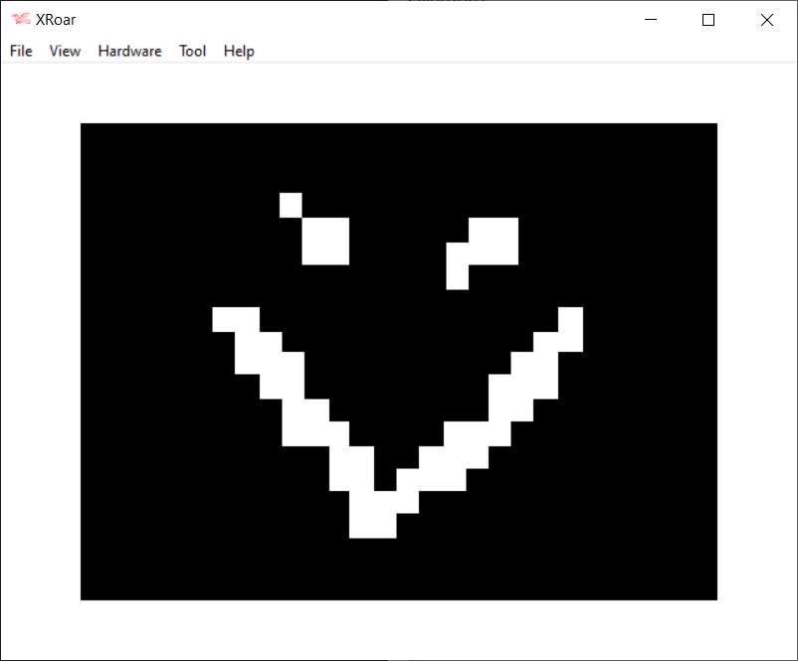Open the View menu

pos(65,51)
